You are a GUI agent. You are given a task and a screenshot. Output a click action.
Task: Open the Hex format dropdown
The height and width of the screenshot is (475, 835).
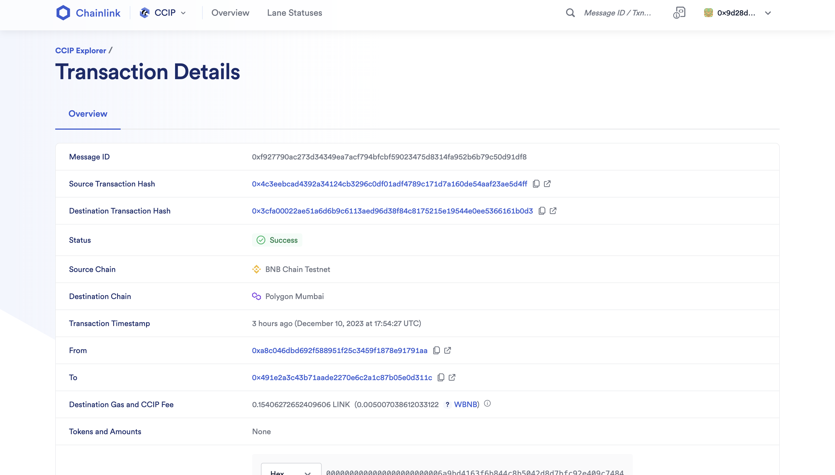291,472
